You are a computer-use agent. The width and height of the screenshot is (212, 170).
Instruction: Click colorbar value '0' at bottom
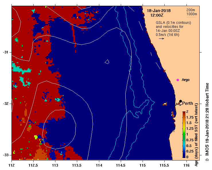[x=187, y=157]
